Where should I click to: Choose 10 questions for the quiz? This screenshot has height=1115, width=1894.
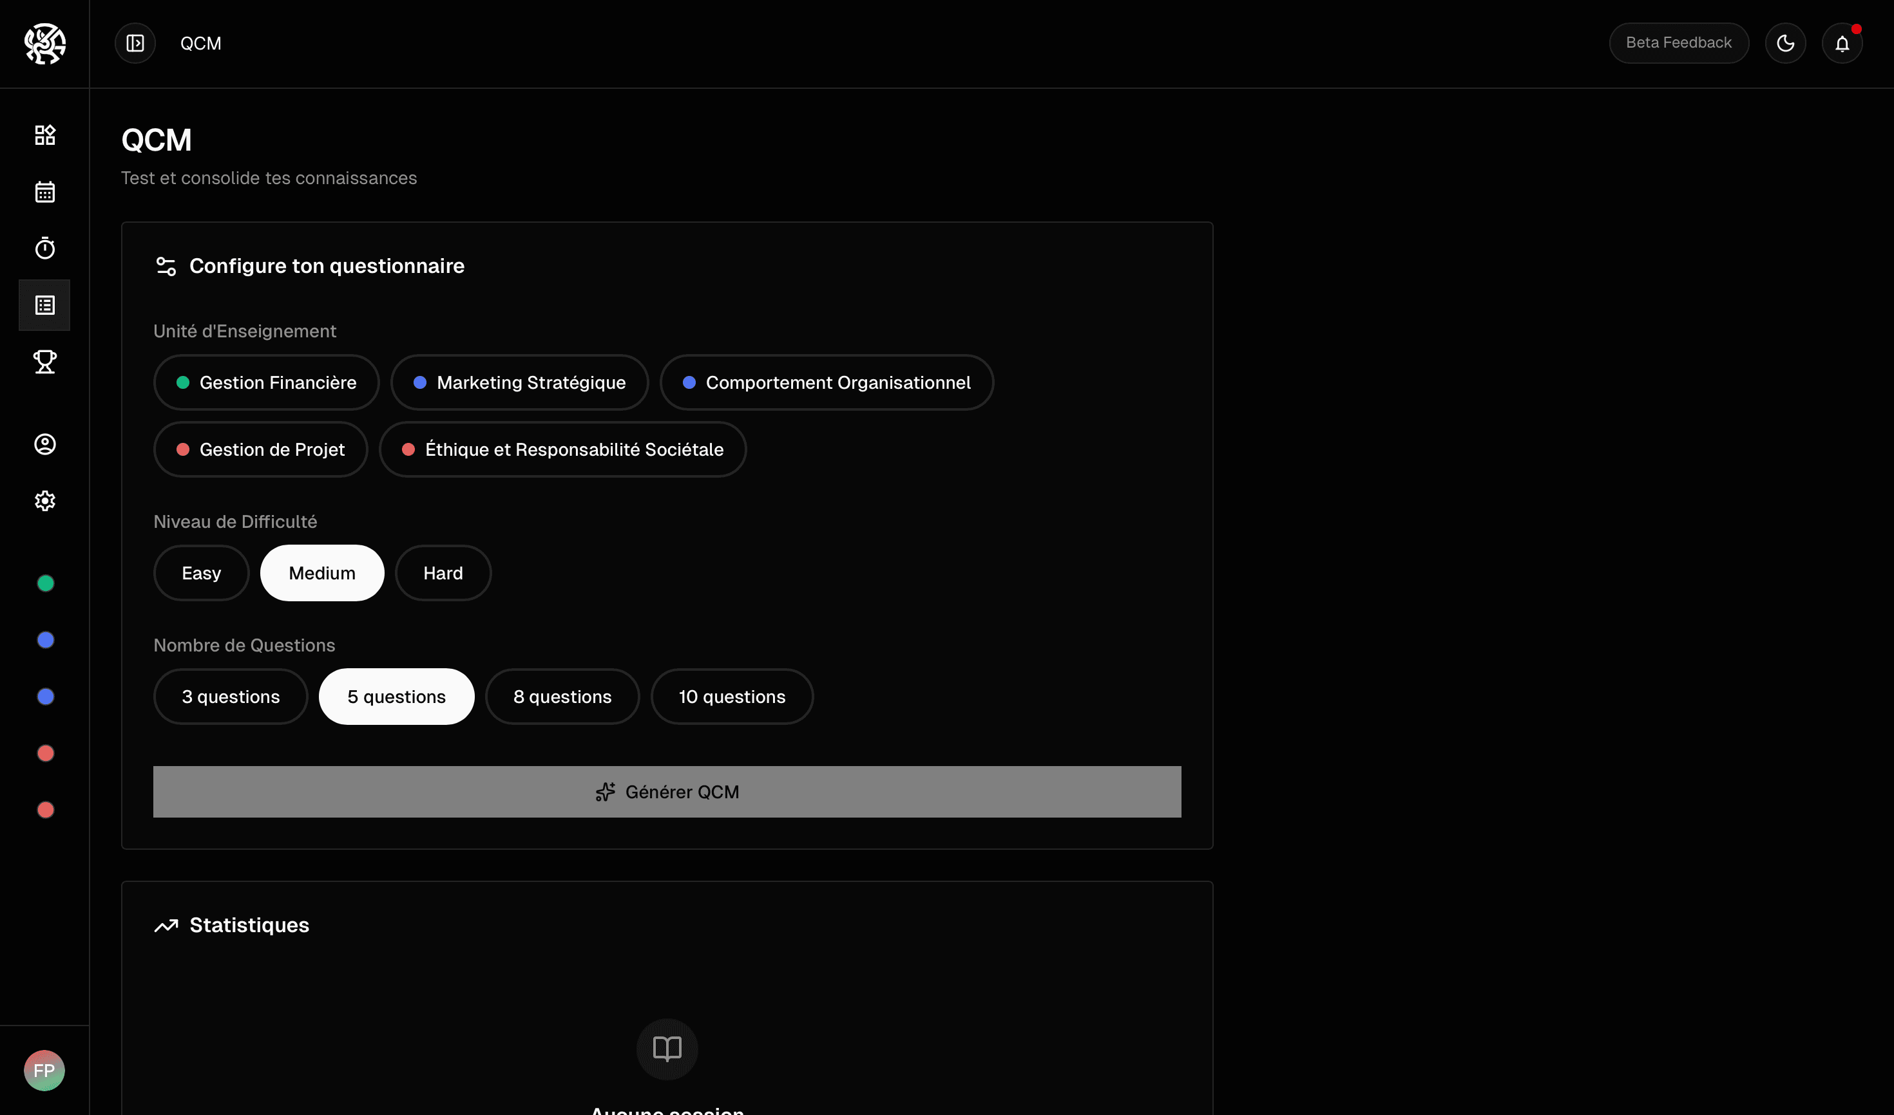tap(731, 696)
